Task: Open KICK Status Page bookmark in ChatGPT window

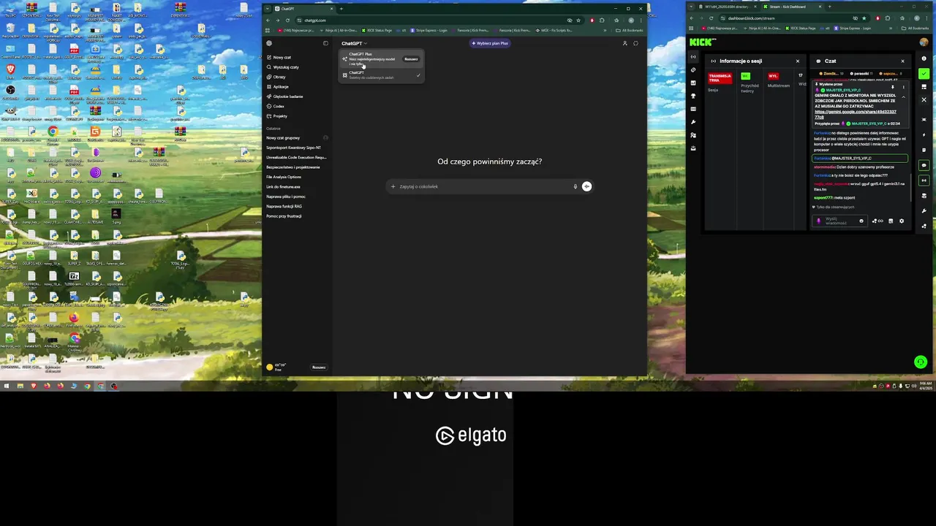Action: click(x=377, y=31)
